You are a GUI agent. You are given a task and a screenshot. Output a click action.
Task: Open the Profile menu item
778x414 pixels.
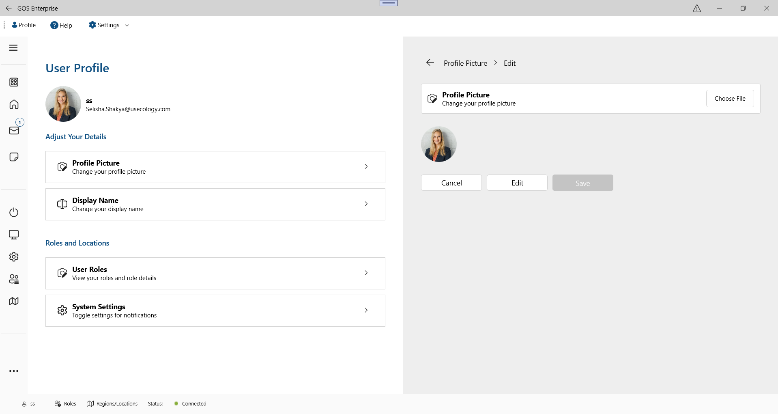tap(24, 25)
